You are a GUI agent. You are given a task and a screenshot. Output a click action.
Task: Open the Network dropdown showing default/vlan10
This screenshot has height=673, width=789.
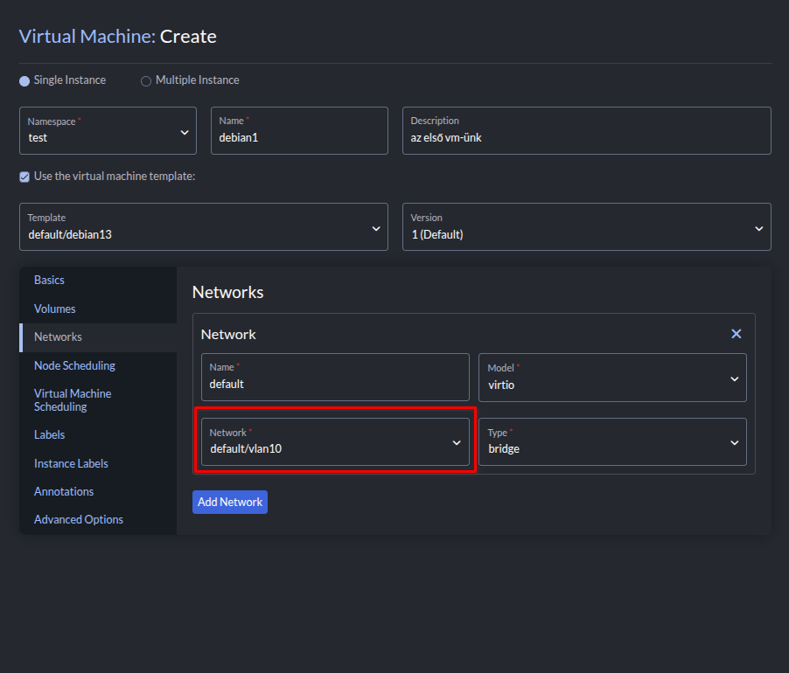(335, 442)
